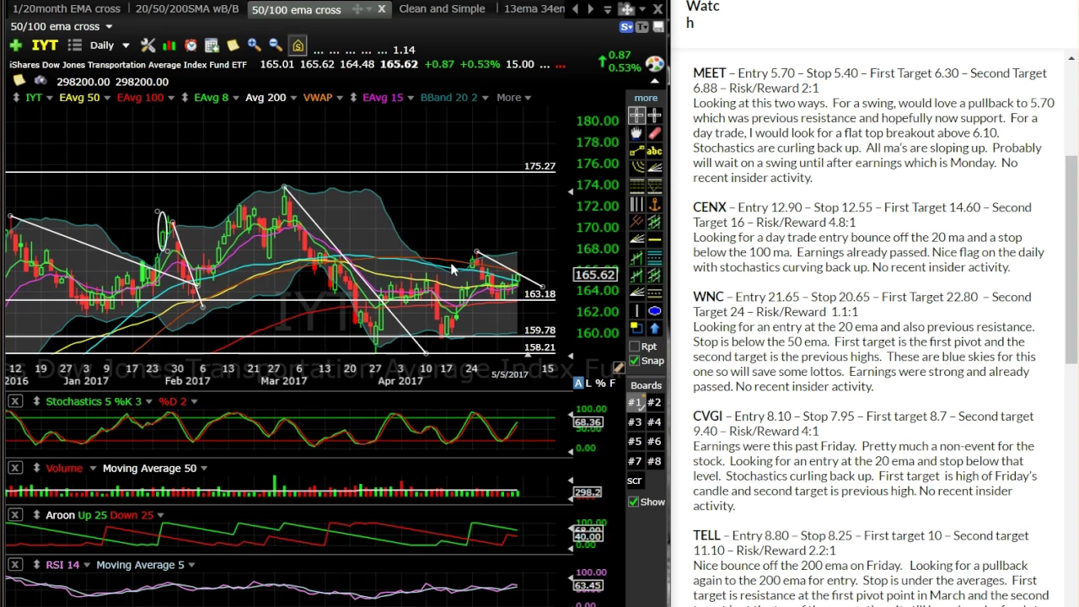Viewport: 1079px width, 607px height.
Task: Click the 165.62 price marker on axis
Action: (595, 275)
